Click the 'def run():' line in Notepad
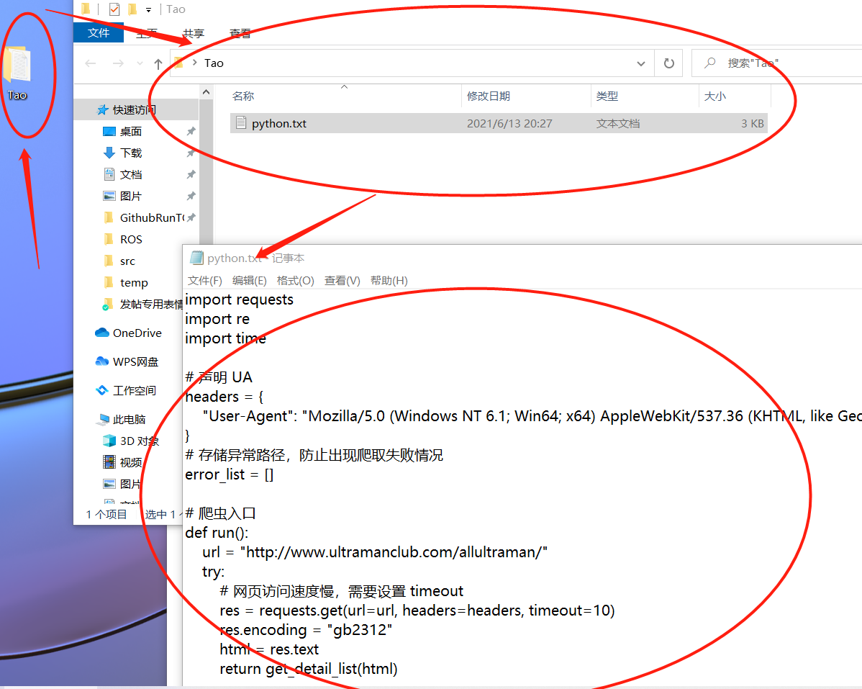The image size is (862, 689). [x=217, y=532]
